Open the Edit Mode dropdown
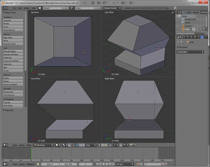The image size is (210, 167). (43, 145)
